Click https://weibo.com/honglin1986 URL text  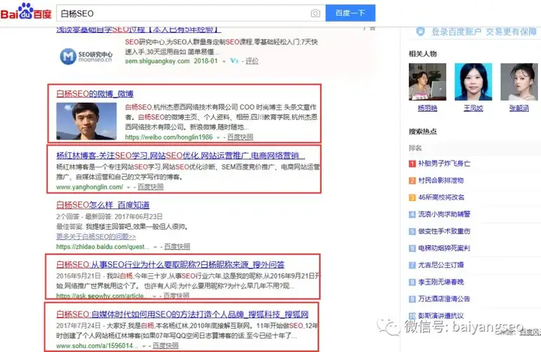coord(169,137)
